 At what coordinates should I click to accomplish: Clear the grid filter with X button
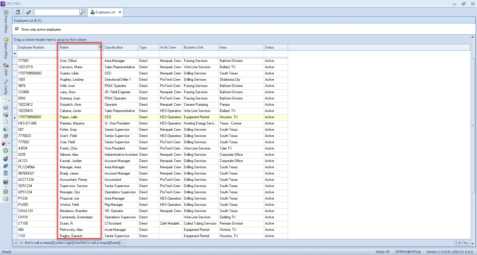click(x=16, y=243)
